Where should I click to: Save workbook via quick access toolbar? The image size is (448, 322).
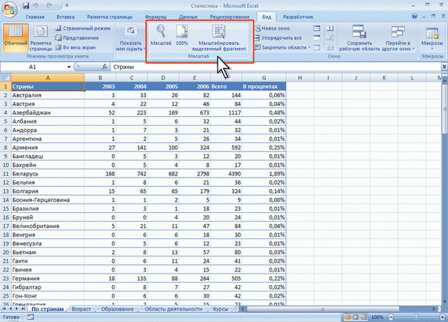point(26,6)
